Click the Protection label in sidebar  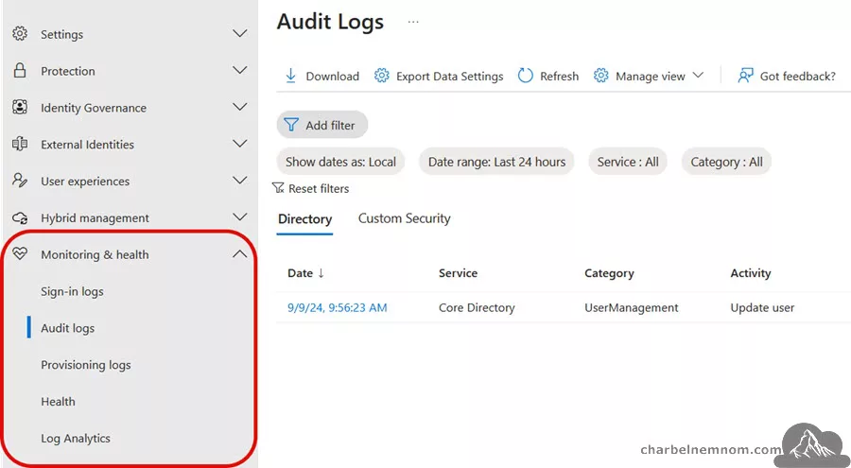tap(68, 71)
